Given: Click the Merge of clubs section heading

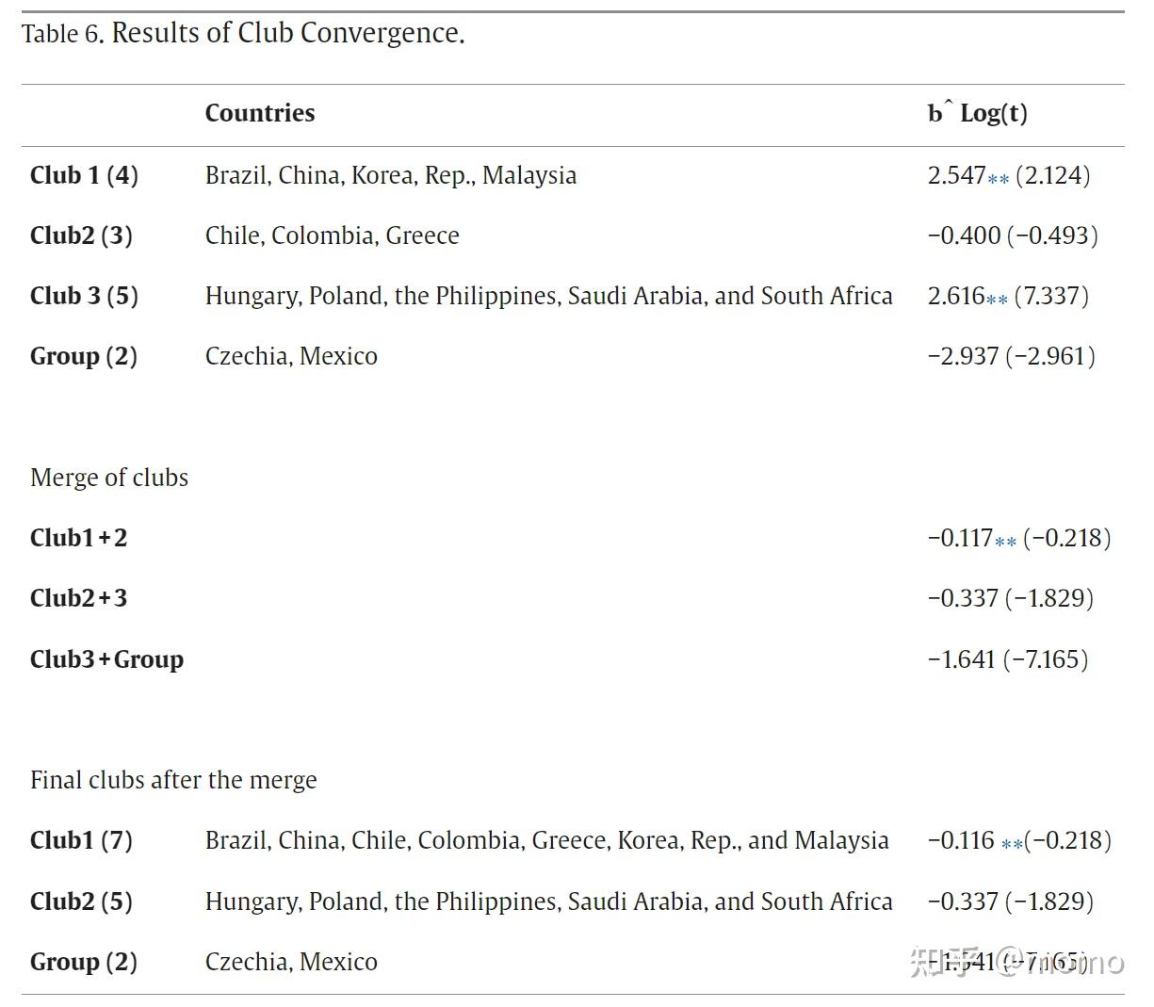Looking at the screenshot, I should pyautogui.click(x=109, y=478).
